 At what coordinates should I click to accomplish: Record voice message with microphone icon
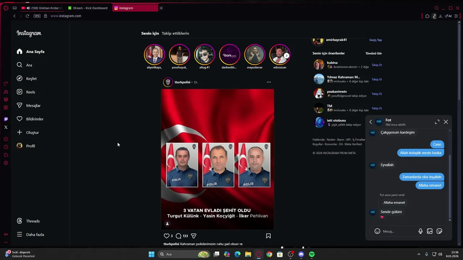420,231
